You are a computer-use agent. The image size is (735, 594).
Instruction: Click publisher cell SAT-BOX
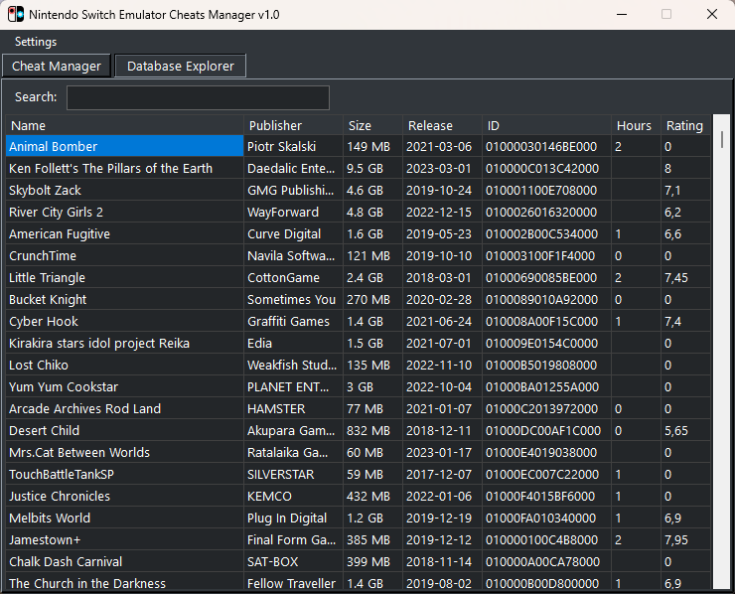(293, 561)
